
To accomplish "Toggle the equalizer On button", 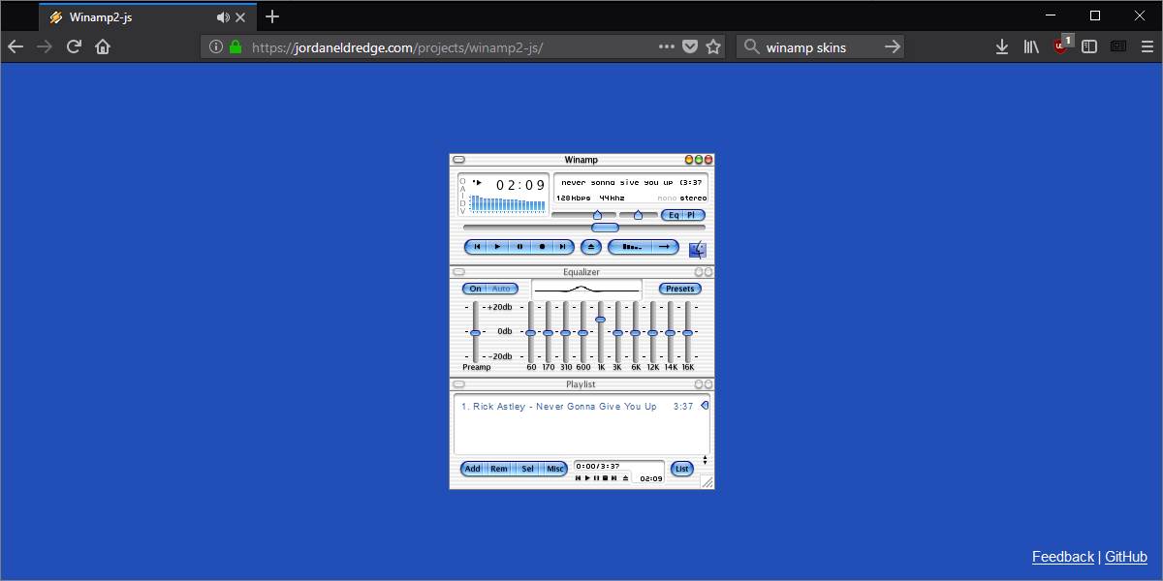I will click(476, 289).
